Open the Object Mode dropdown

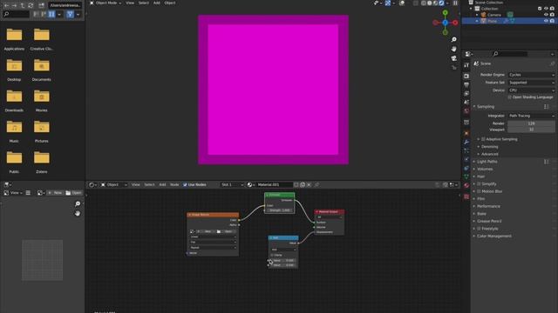tap(105, 3)
